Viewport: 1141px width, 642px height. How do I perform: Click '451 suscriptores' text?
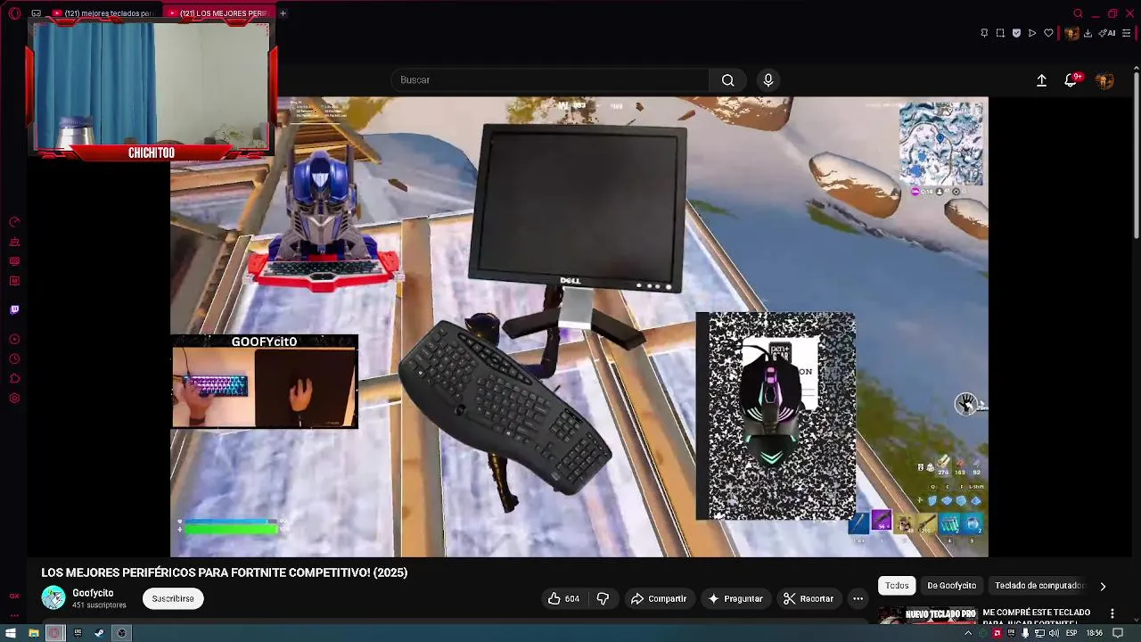pos(99,605)
